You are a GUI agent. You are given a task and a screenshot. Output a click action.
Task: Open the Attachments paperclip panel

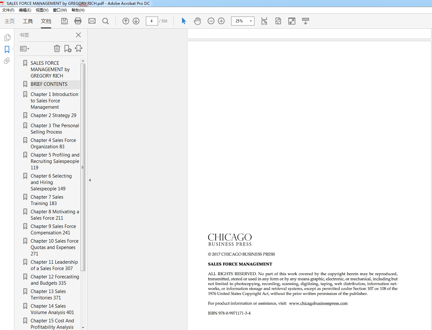[x=7, y=61]
